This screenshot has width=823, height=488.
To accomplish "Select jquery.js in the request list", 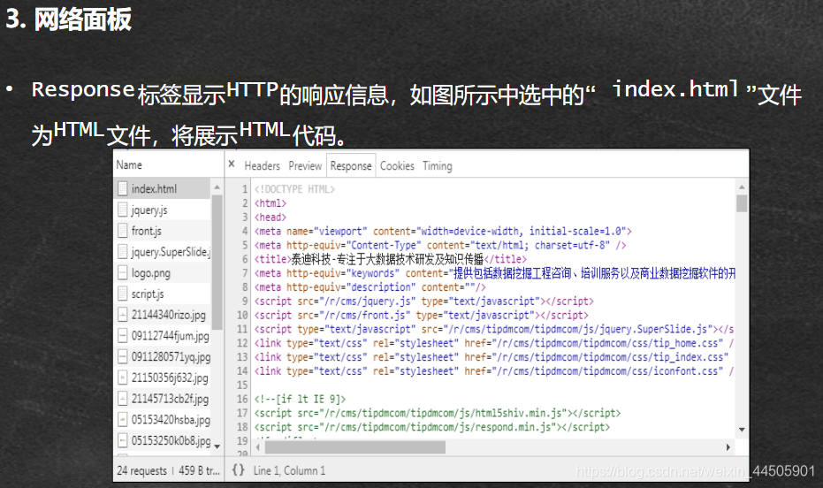I will (x=162, y=210).
